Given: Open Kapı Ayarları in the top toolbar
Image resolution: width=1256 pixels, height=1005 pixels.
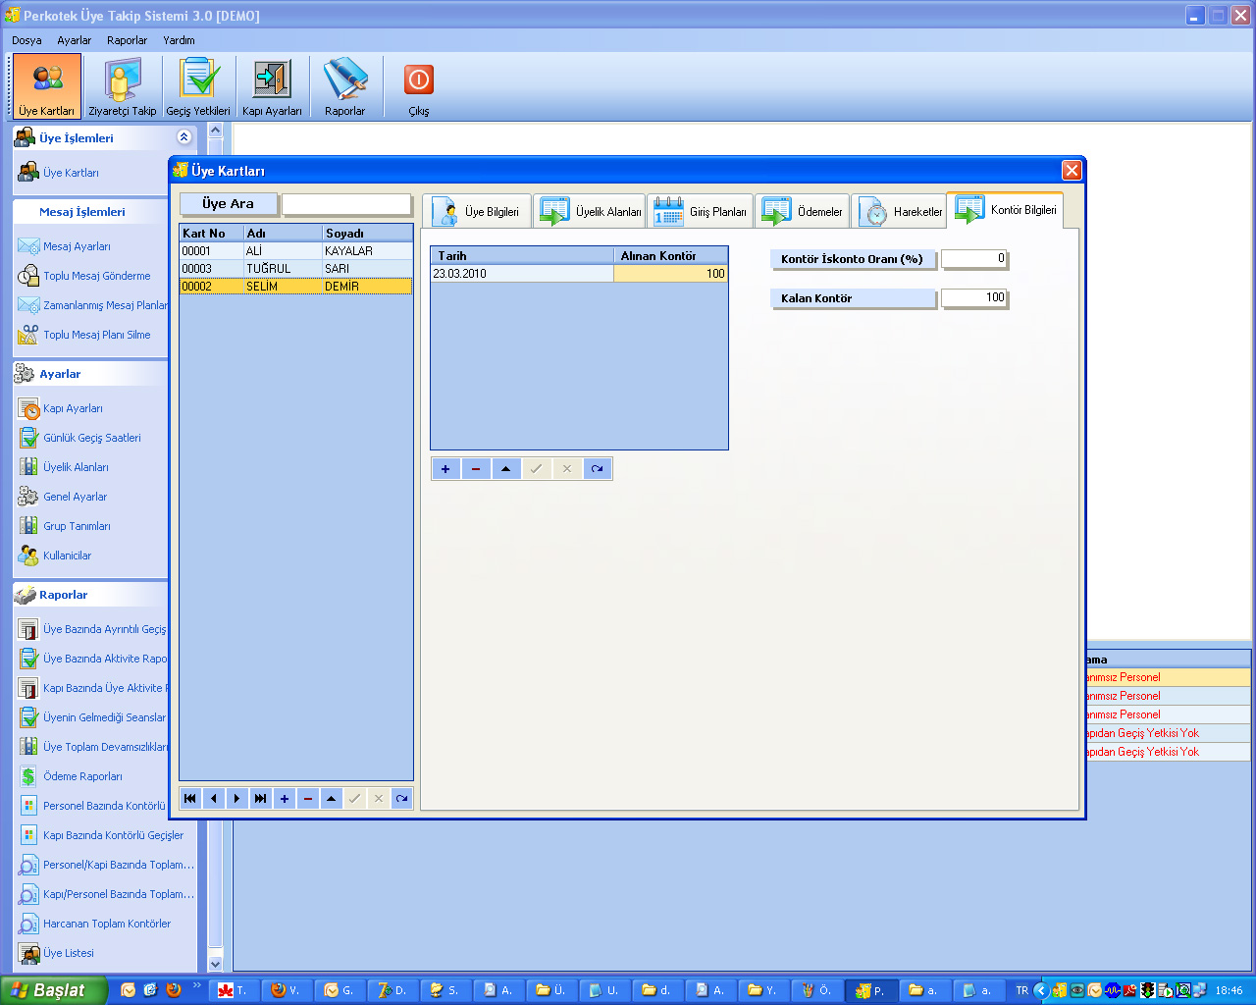Looking at the screenshot, I should pyautogui.click(x=272, y=87).
